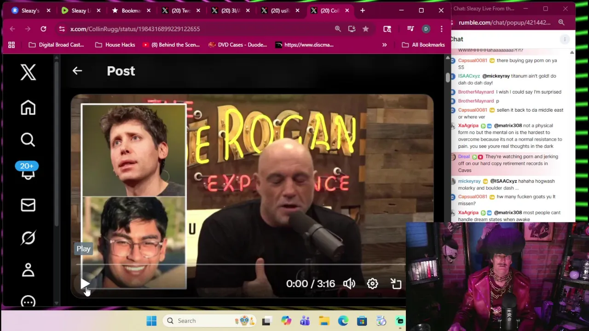Bookmark this page with the star icon
Screen dimensions: 589x331
[x=365, y=29]
